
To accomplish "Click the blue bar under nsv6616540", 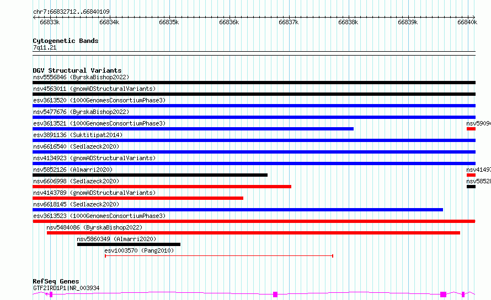I will coord(254,152).
